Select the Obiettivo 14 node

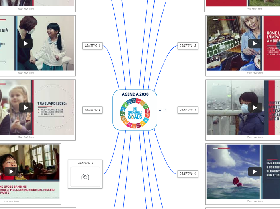click(x=188, y=174)
